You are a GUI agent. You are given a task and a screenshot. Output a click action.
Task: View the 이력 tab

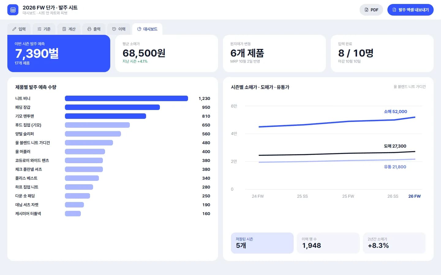pos(119,29)
